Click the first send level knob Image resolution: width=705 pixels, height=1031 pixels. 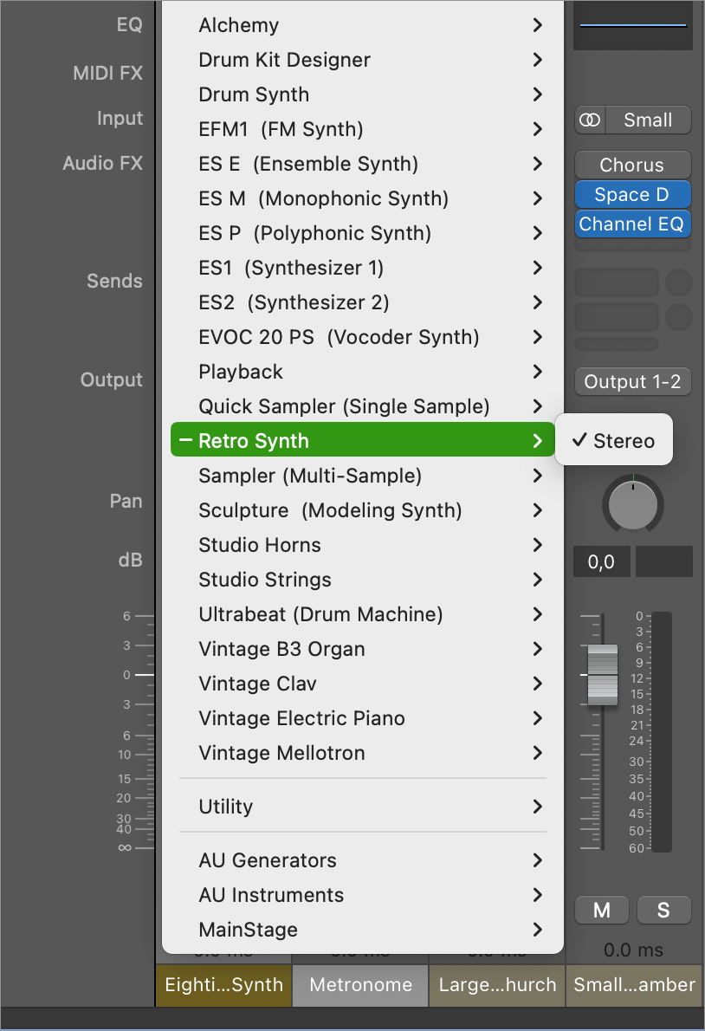[x=679, y=282]
